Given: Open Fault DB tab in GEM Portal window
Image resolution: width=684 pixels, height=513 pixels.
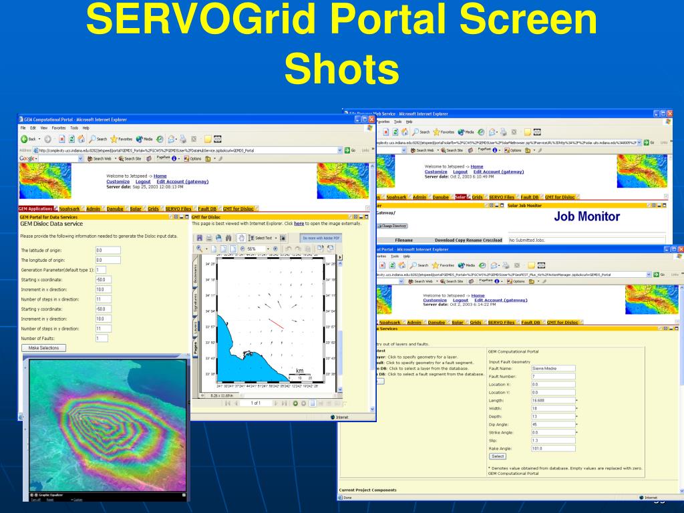Looking at the screenshot, I should tap(207, 208).
